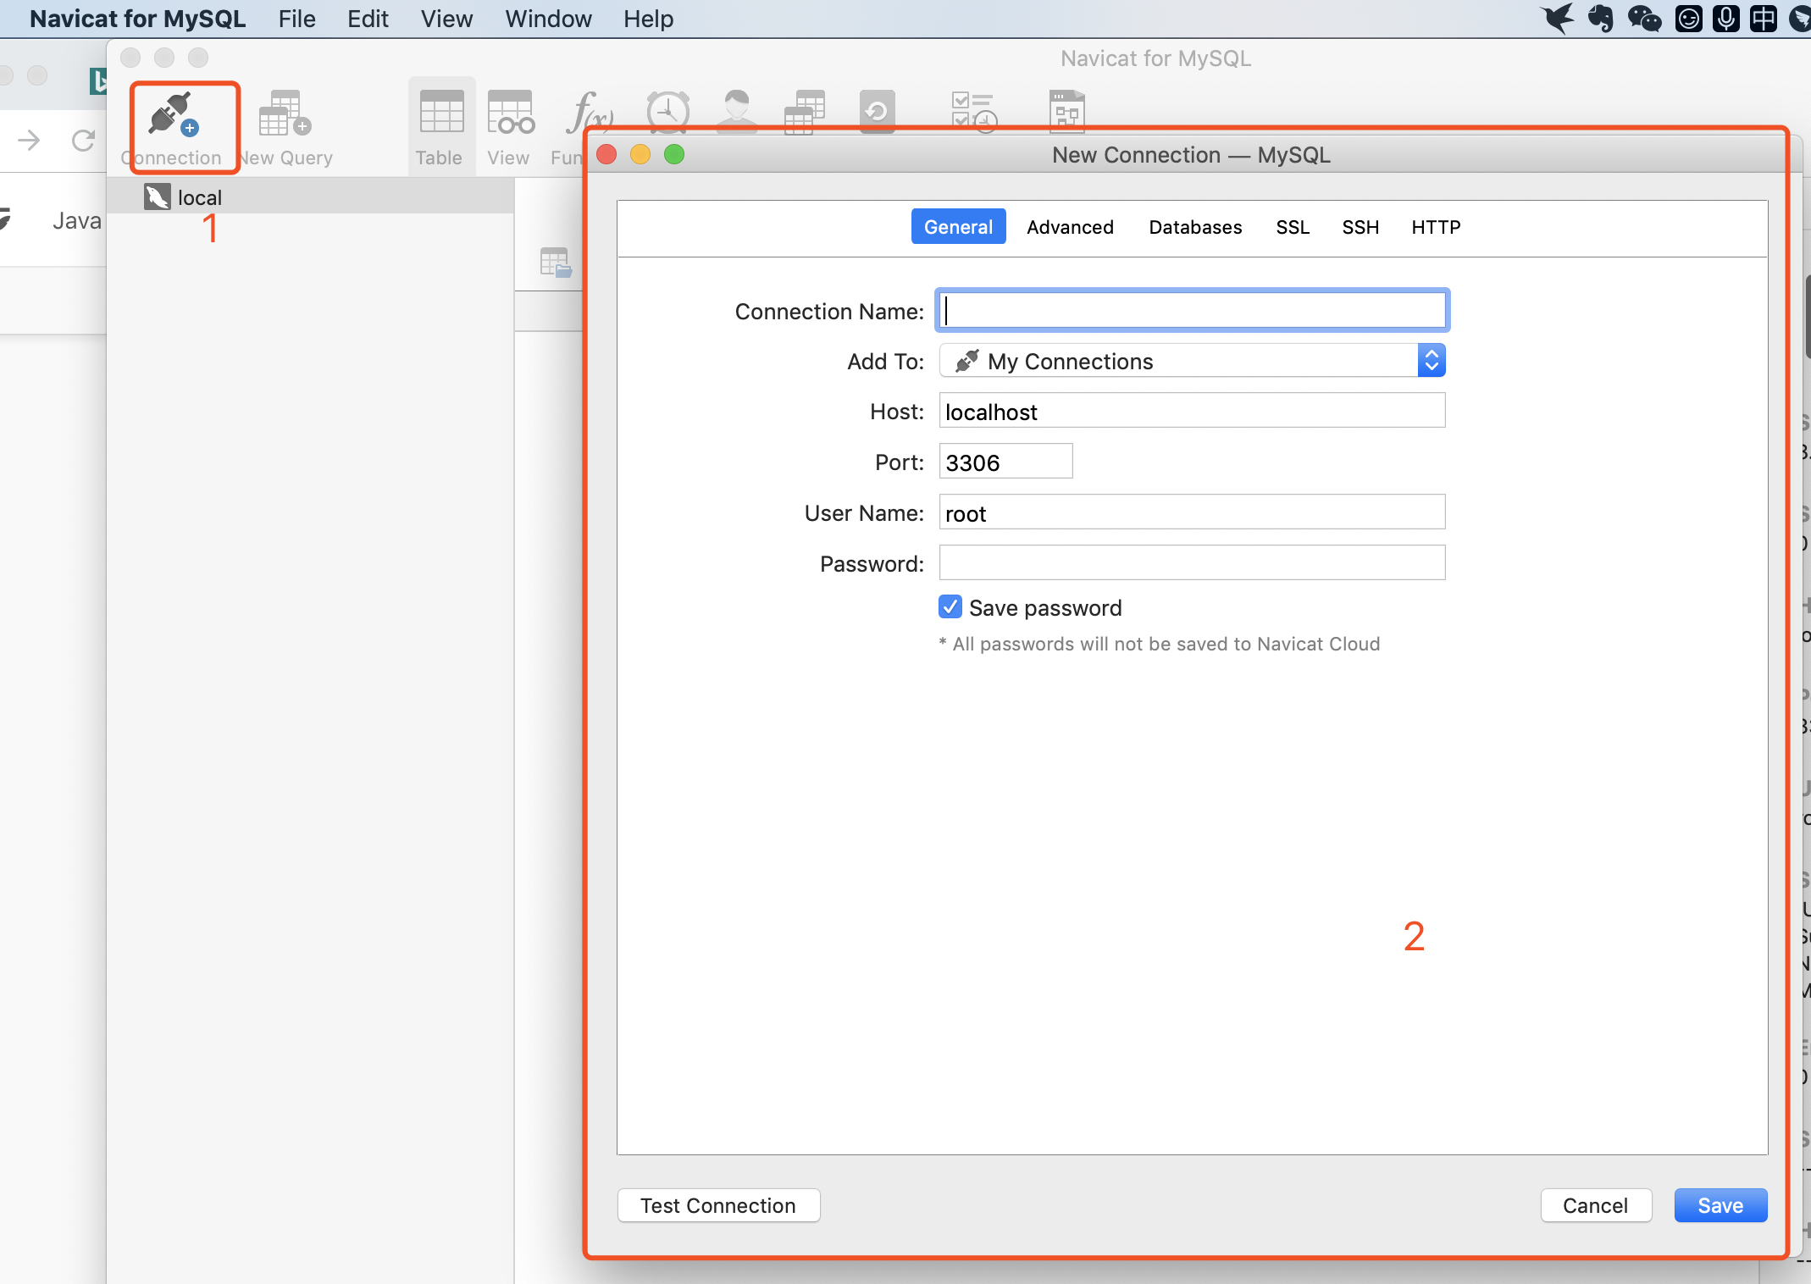
Task: Click the WeChat icon in menu bar
Action: point(1644,19)
